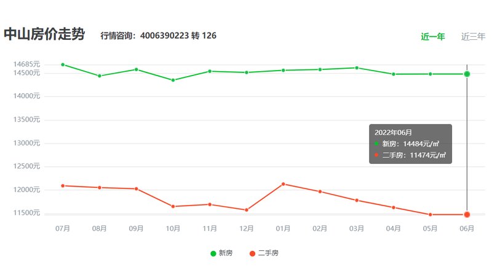
Task: Click the 新房 data point for 10月
Action: (x=173, y=80)
